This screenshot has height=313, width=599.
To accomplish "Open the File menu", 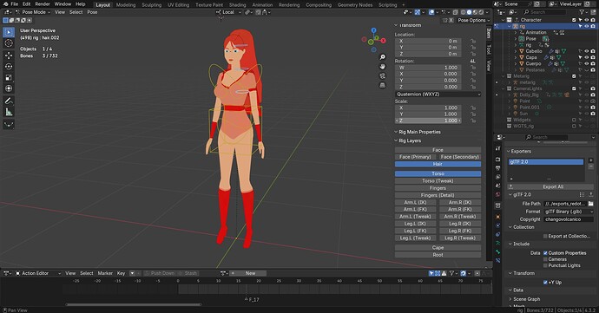I will 15,3.
